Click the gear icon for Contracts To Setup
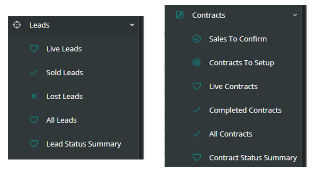314x173 pixels. tap(197, 63)
